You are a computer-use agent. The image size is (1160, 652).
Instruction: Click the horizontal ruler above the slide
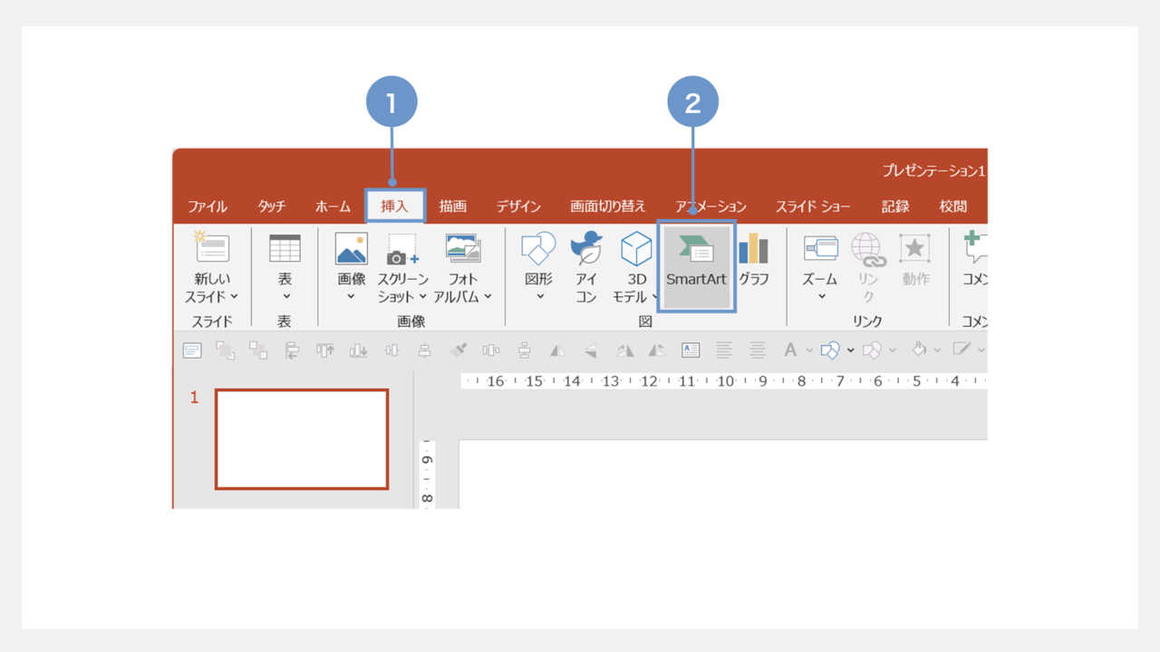723,381
